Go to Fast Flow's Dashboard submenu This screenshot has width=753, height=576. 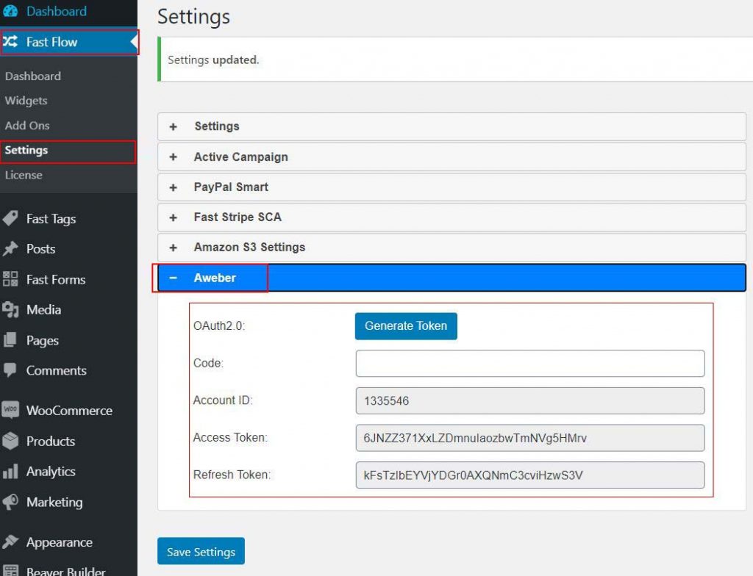click(33, 76)
